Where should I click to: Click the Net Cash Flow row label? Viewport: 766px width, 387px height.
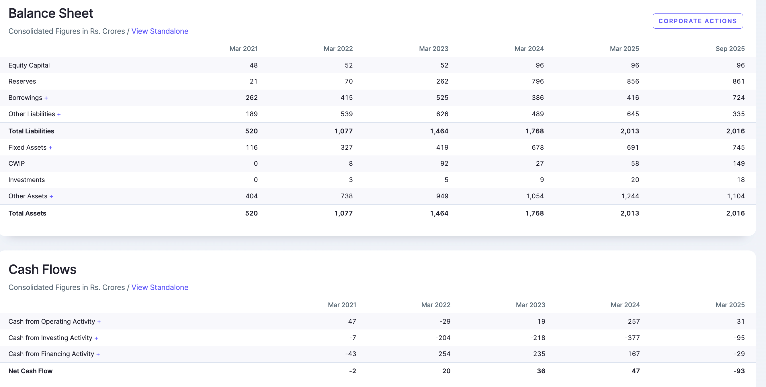tap(30, 371)
